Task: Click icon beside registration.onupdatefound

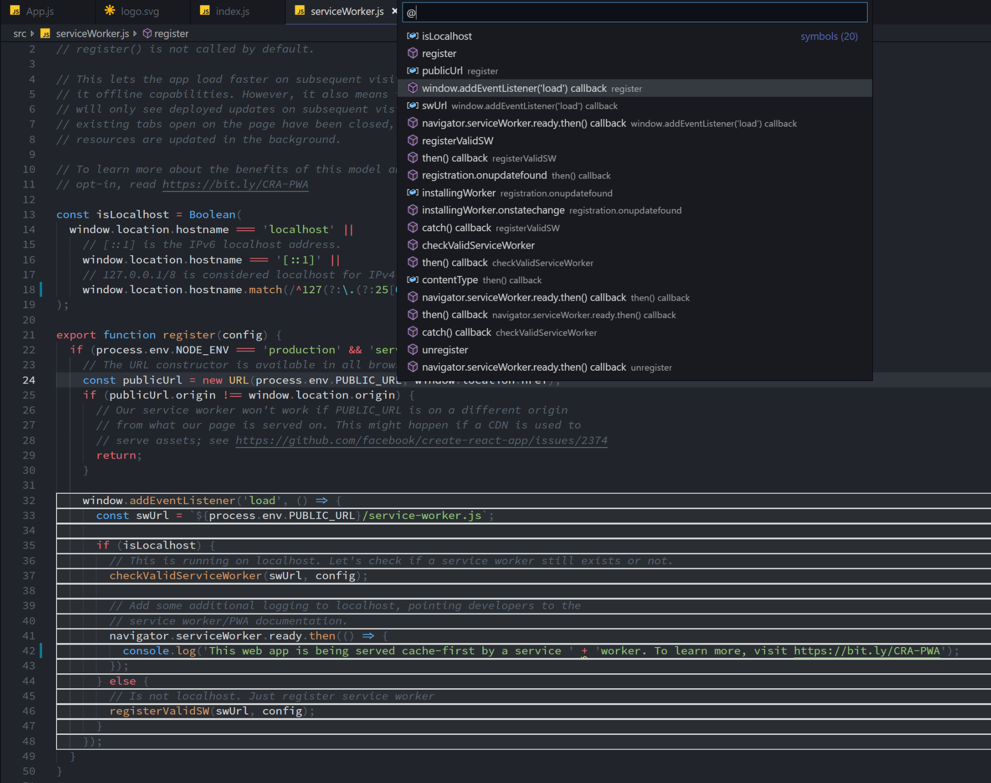Action: pos(412,175)
